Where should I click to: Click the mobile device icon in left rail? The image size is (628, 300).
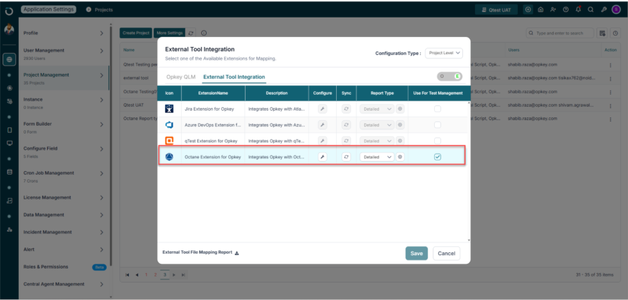(x=9, y=130)
